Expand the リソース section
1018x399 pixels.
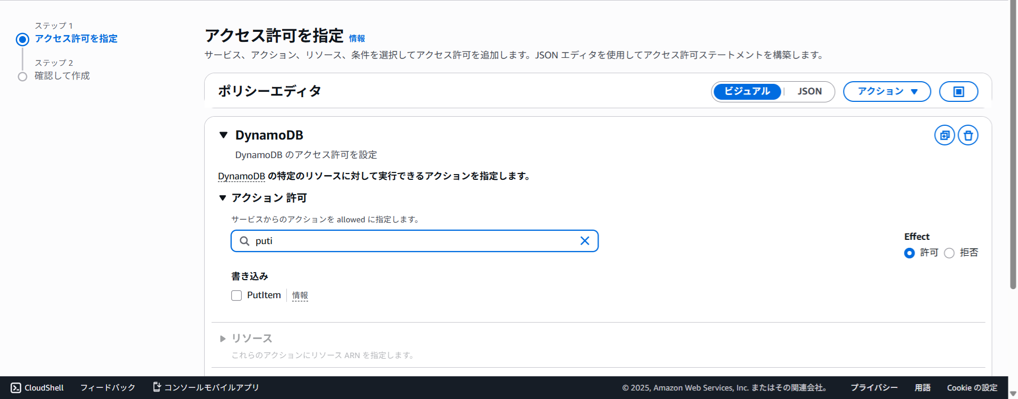pos(223,339)
